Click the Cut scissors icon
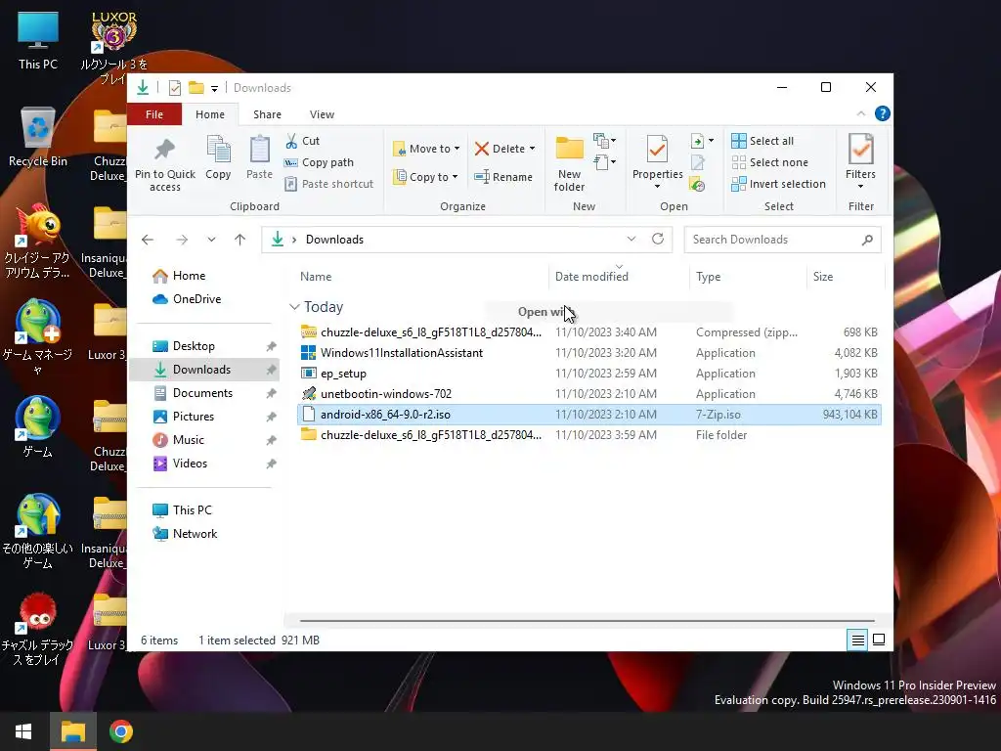Image resolution: width=1001 pixels, height=751 pixels. pos(291,141)
